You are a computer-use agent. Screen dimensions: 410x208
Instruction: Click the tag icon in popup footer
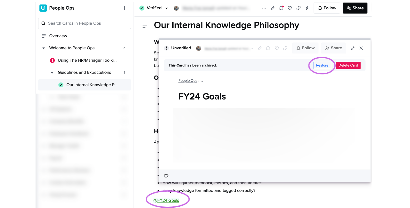[x=166, y=176]
